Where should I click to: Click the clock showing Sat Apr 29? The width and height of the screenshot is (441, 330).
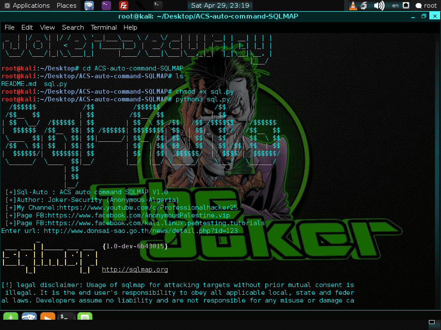click(x=220, y=6)
